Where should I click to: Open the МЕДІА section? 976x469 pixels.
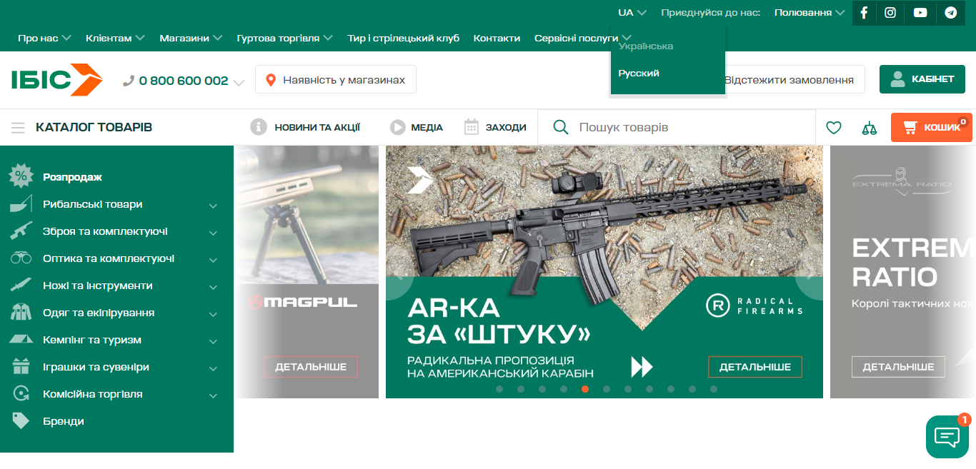pyautogui.click(x=417, y=127)
